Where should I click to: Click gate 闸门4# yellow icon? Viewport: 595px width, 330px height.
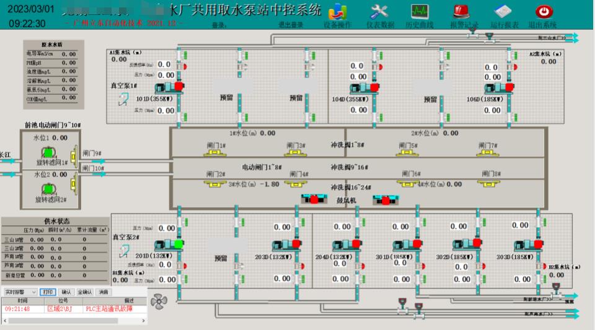click(296, 184)
